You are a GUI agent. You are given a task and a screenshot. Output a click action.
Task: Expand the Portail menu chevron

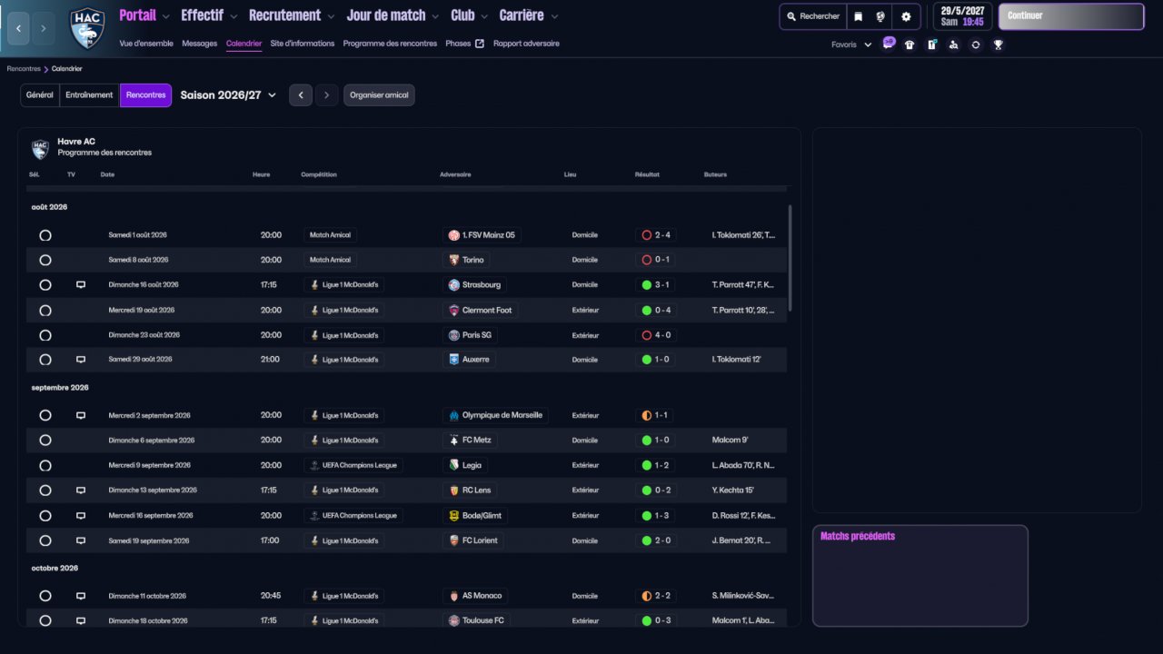pos(166,16)
